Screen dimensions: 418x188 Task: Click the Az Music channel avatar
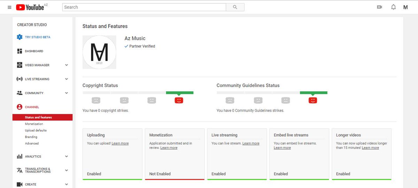click(x=99, y=52)
